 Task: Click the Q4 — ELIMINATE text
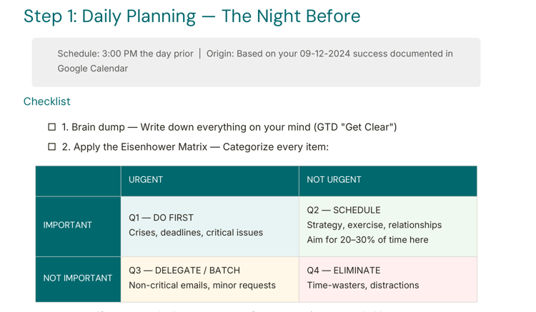(x=344, y=271)
